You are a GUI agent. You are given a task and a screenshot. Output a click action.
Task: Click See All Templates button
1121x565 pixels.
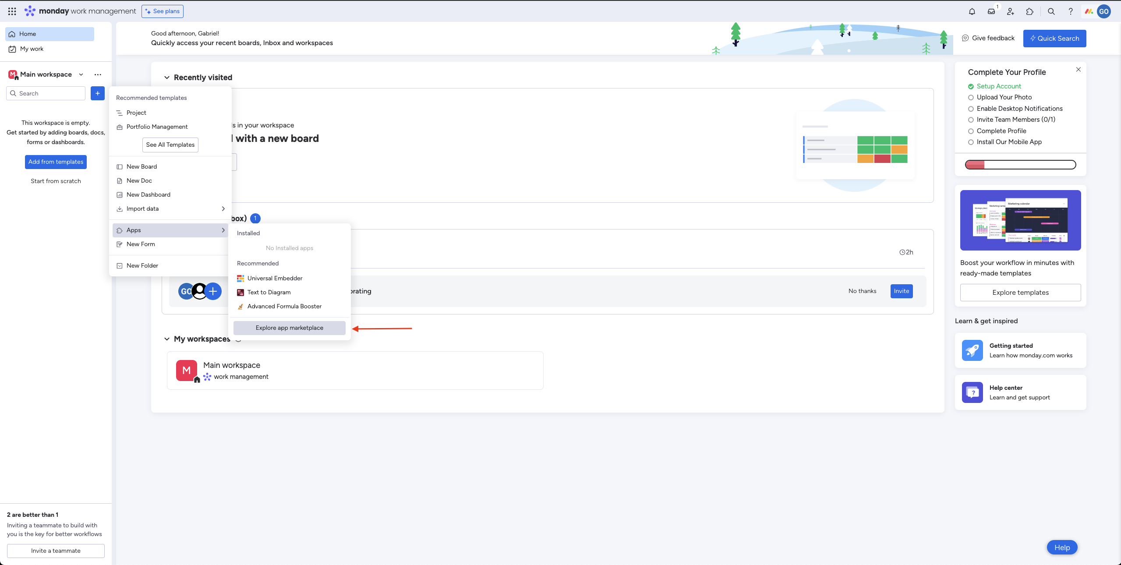[170, 145]
